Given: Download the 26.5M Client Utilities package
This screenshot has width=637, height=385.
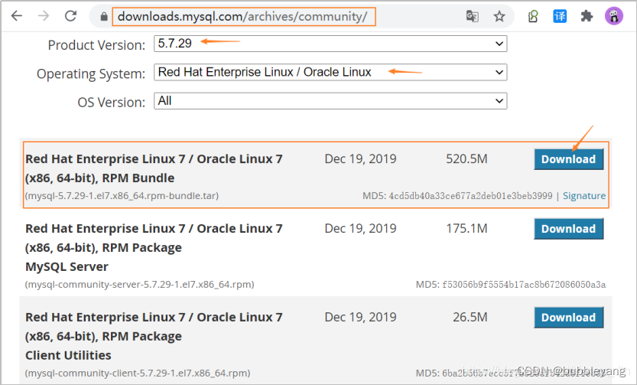Looking at the screenshot, I should click(568, 318).
